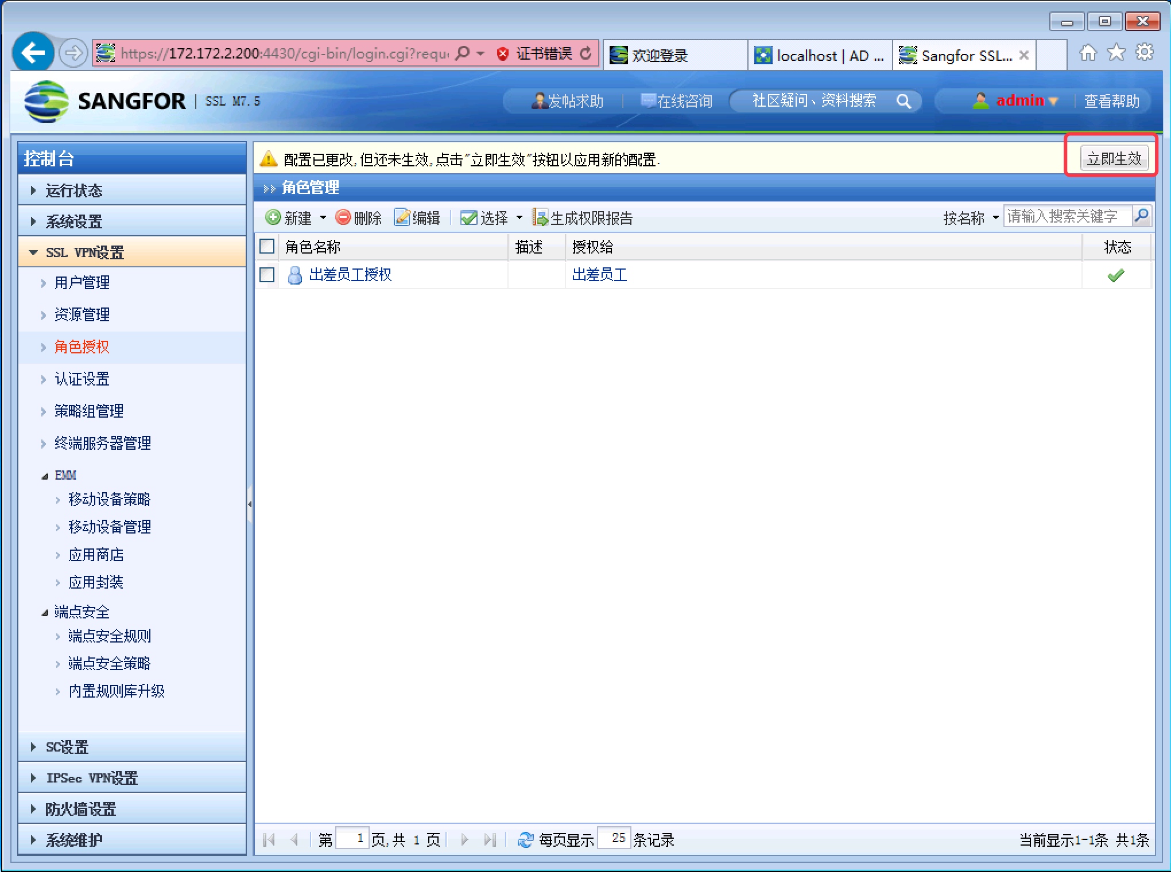Open the 出差员工授权 role link
1171x872 pixels.
pos(350,275)
